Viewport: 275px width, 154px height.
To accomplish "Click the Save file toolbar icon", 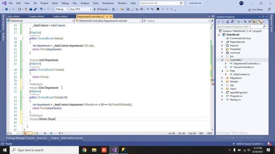I will (x=31, y=9).
